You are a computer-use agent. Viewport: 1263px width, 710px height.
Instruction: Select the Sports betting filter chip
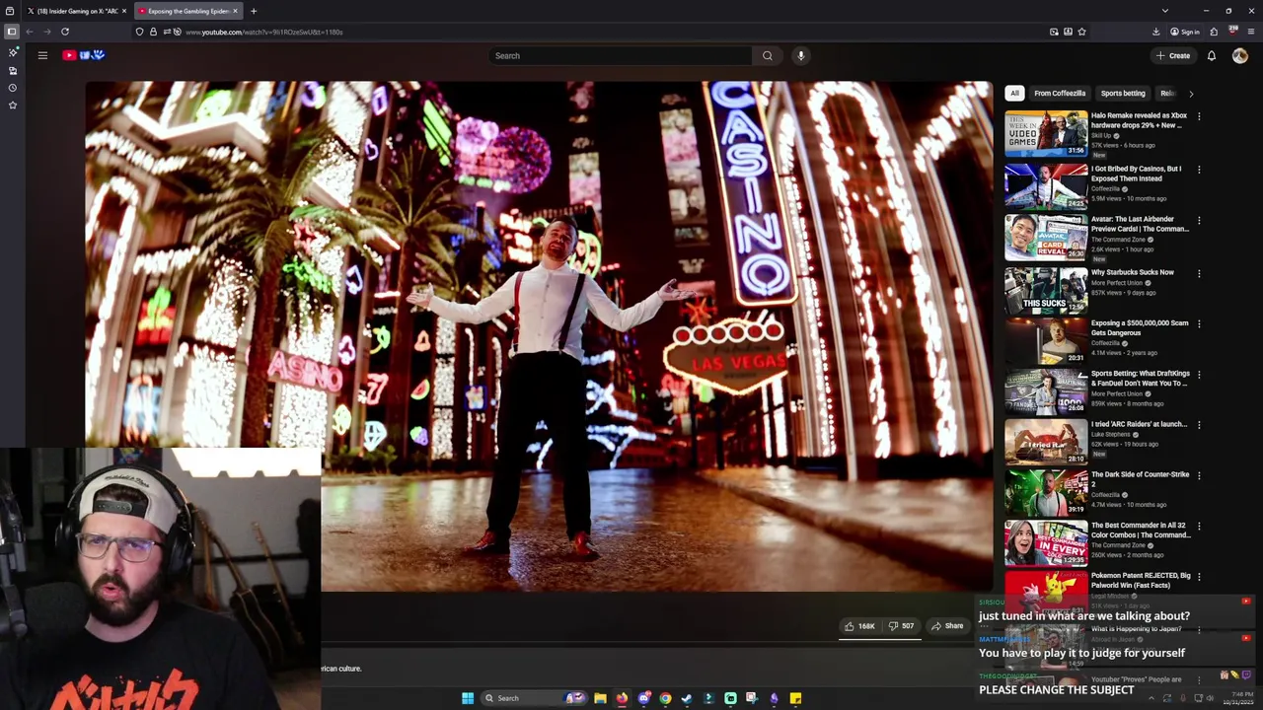1123,93
